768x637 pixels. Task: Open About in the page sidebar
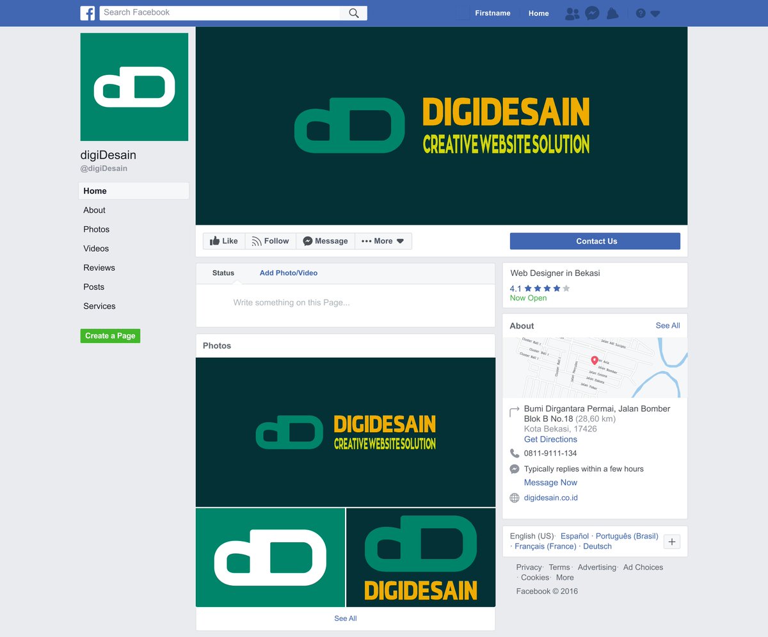point(94,210)
